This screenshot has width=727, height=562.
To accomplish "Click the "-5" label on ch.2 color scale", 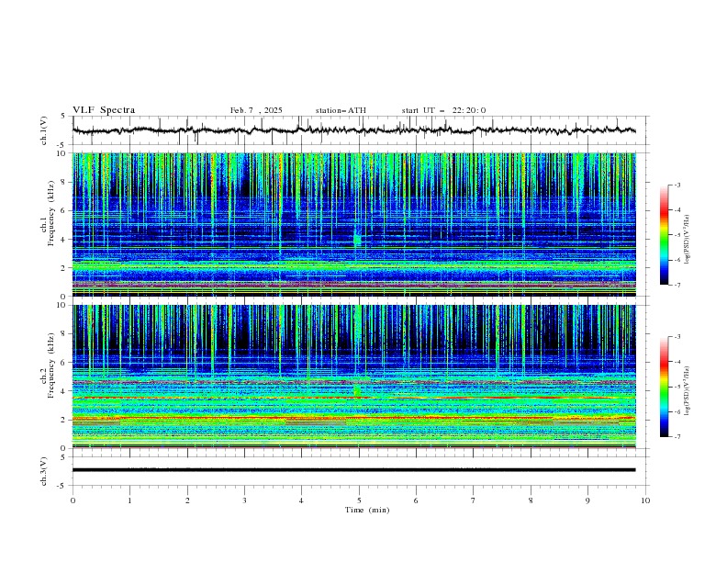I will [x=677, y=387].
